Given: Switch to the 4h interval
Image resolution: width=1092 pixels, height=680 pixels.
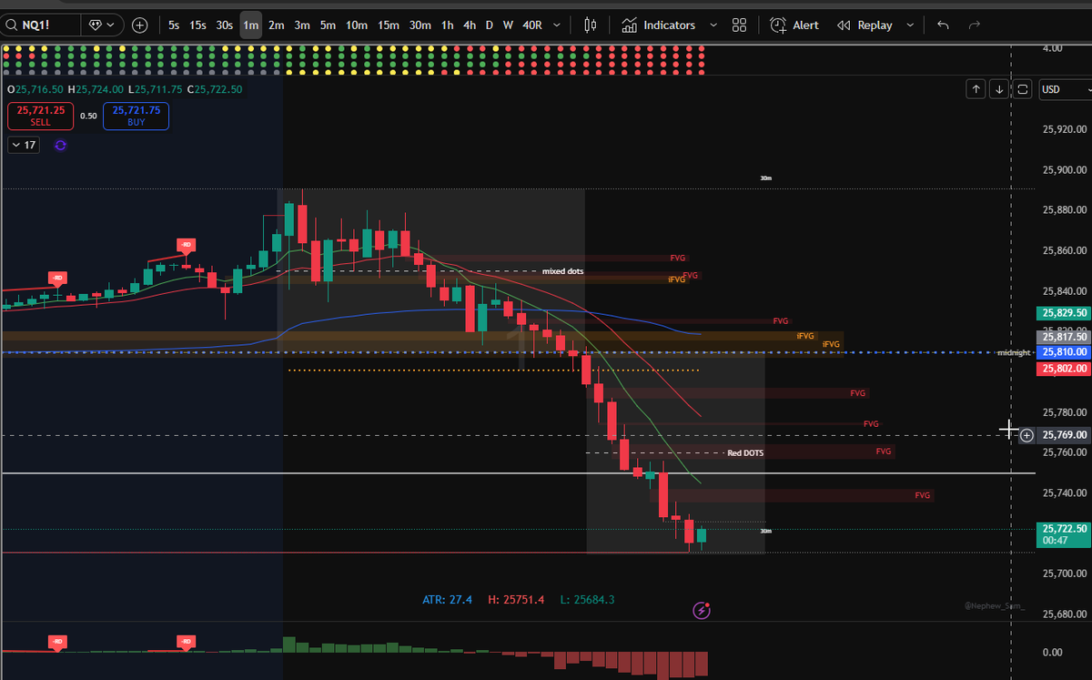Looking at the screenshot, I should 470,25.
